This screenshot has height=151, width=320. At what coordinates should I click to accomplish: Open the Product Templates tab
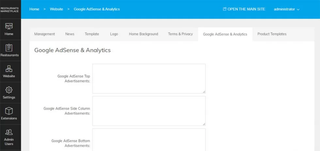[x=272, y=34]
